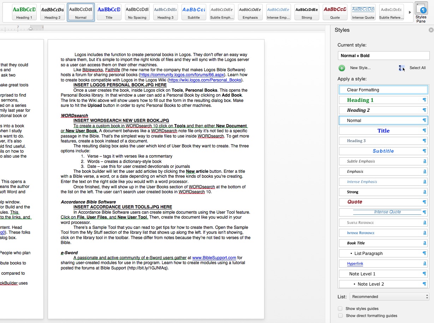Open the List 'Recommended' dropdown
This screenshot has height=323, width=434.
click(388, 297)
